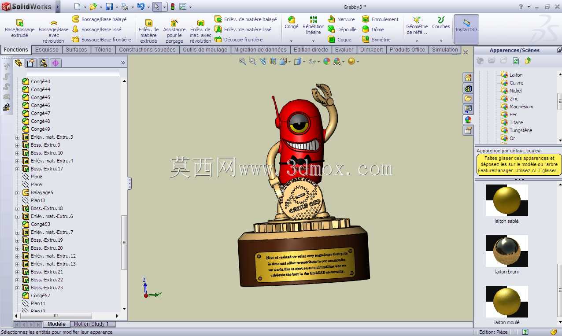The height and width of the screenshot is (336, 562).
Task: Choose the Enroulement wrap tool
Action: (380, 19)
